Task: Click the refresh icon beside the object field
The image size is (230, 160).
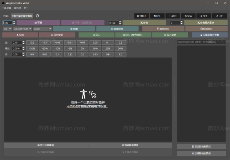Action: 37,16
